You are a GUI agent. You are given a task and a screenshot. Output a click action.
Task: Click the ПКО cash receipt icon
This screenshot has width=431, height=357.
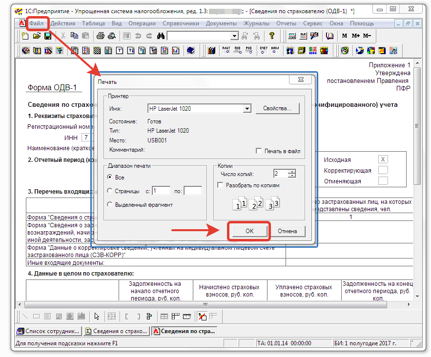tap(238, 50)
